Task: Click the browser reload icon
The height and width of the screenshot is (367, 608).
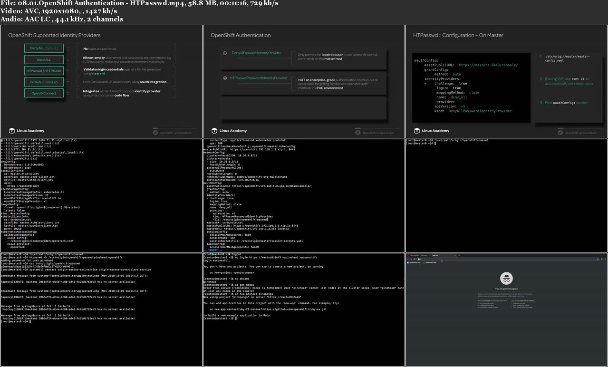Action: 415,259
